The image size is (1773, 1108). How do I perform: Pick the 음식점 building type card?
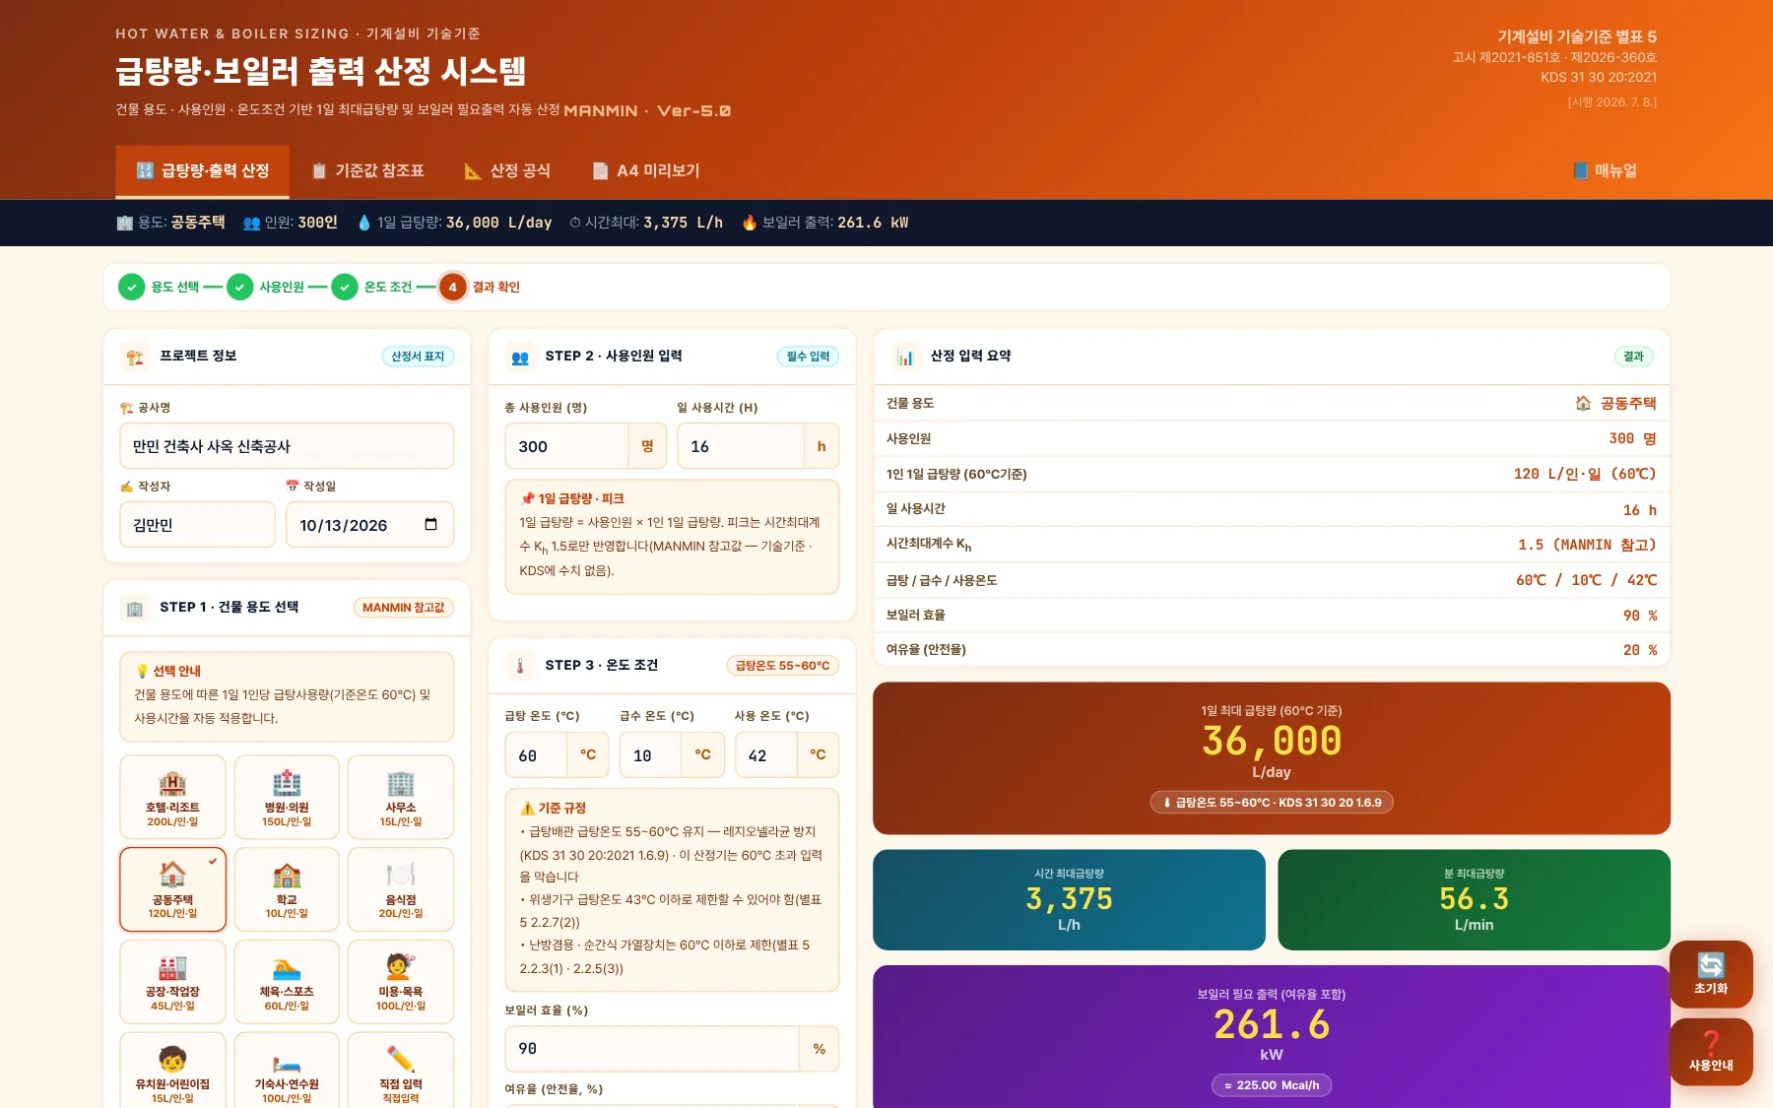401,889
